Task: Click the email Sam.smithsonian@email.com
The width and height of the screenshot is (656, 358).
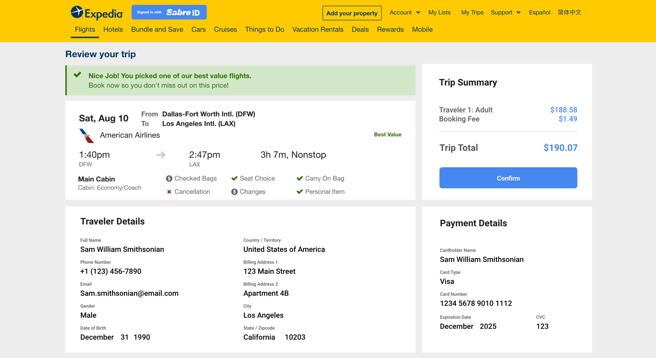Action: click(129, 293)
